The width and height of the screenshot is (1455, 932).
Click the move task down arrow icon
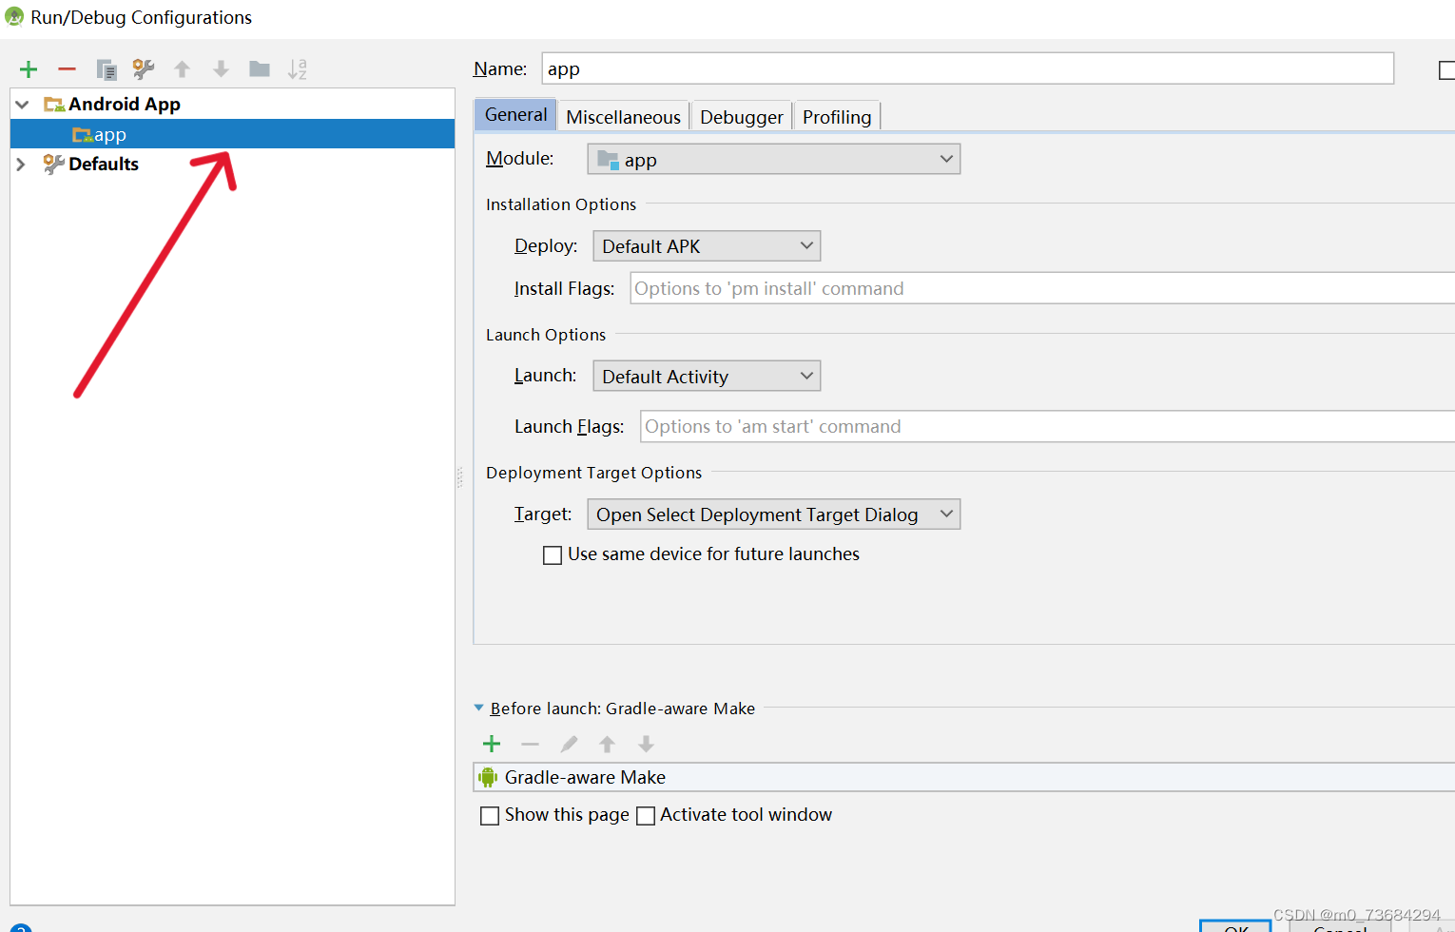(x=646, y=744)
